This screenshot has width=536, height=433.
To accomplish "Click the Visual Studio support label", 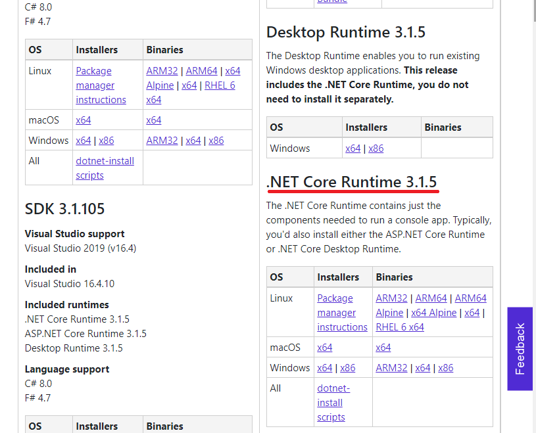I will point(74,234).
